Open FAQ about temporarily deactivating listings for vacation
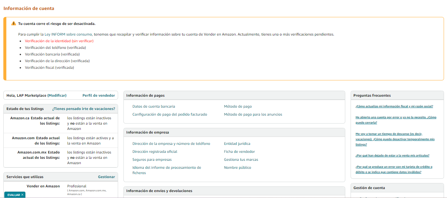This screenshot has height=198, width=447. coord(395,139)
